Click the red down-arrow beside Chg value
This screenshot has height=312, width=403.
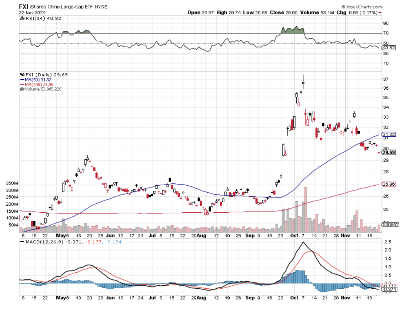380,13
